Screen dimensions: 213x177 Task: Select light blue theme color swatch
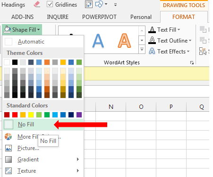tap(39, 62)
